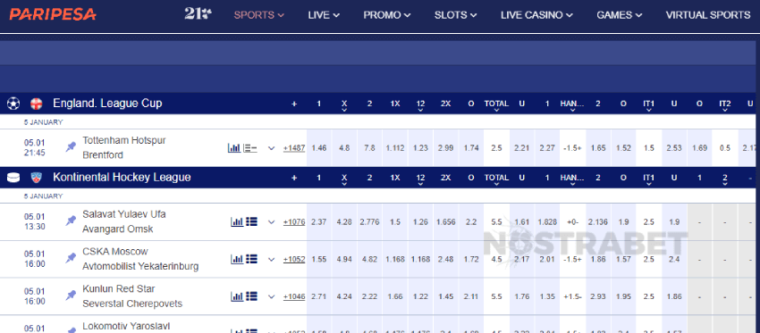Open +1046 more bets for Kunlun Red Star
760x333 pixels.
pyautogui.click(x=294, y=296)
